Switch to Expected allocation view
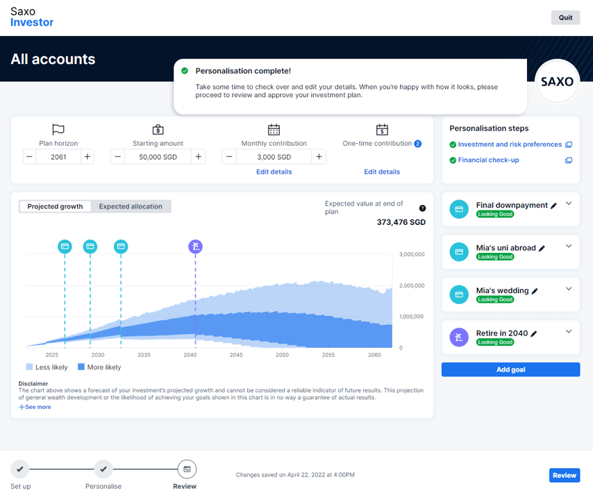593x500 pixels. pos(131,206)
